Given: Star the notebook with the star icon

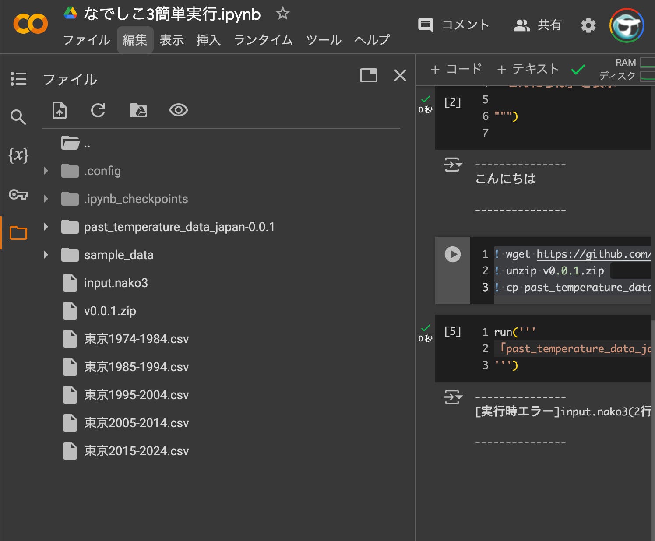Looking at the screenshot, I should (282, 14).
